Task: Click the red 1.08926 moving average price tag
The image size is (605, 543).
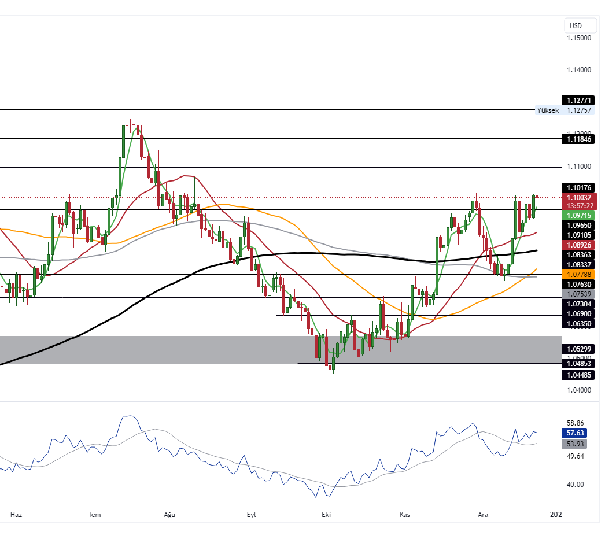Action: click(579, 245)
